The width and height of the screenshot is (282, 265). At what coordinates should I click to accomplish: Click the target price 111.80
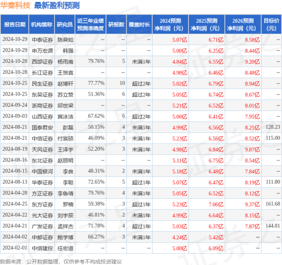273,182
